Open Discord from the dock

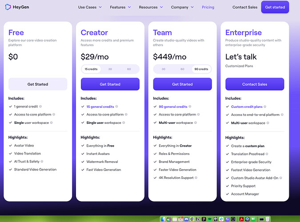coord(186,219)
